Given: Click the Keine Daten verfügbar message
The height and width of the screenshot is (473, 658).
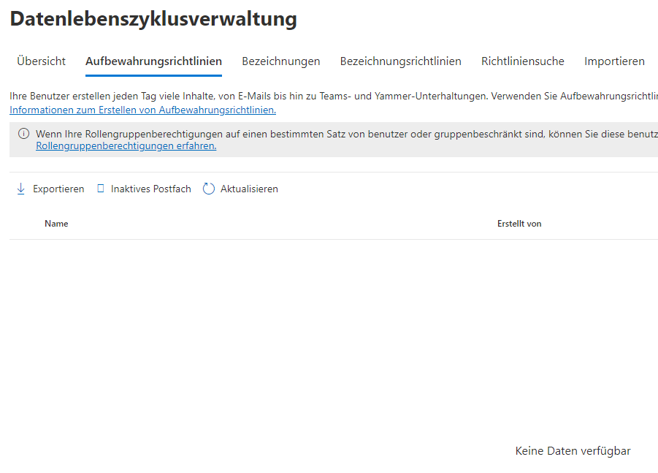Looking at the screenshot, I should [x=573, y=451].
